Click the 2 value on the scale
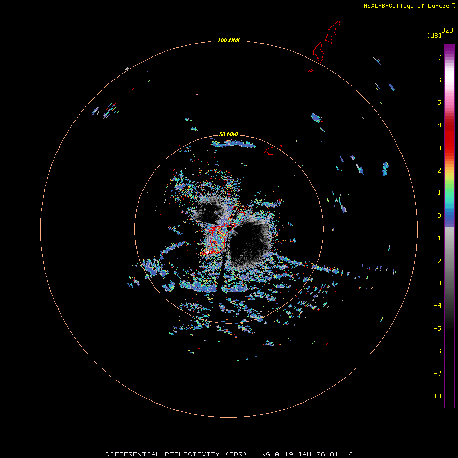The width and height of the screenshot is (458, 458). click(439, 170)
